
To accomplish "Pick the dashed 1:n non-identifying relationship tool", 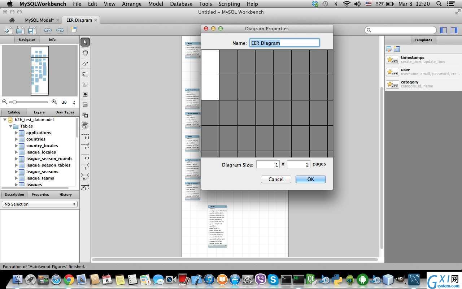I will [86, 146].
